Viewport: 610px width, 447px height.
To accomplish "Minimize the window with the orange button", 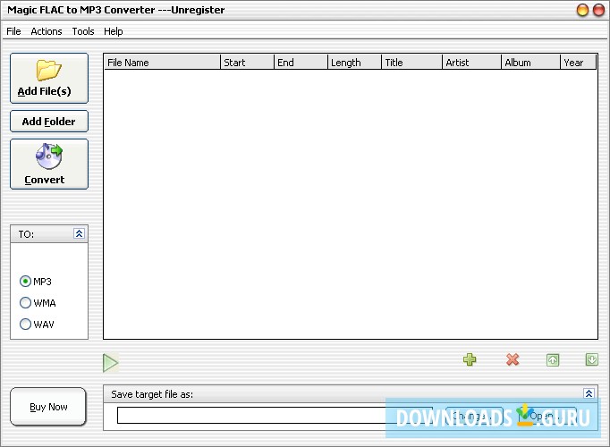I will tap(582, 10).
